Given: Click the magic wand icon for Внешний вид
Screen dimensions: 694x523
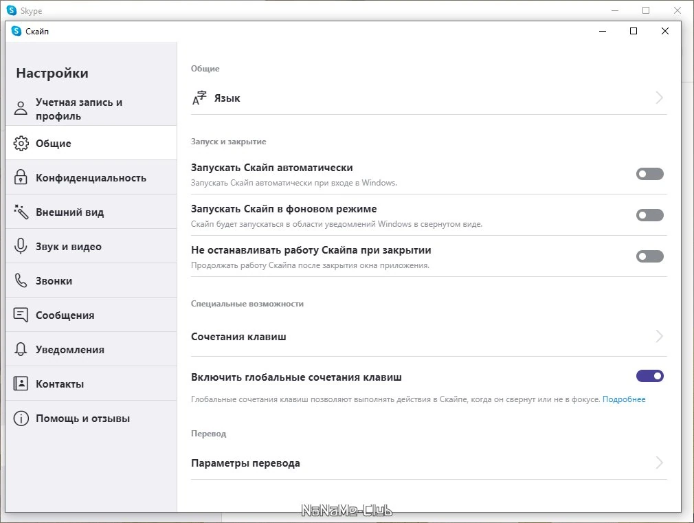Looking at the screenshot, I should click(x=21, y=212).
